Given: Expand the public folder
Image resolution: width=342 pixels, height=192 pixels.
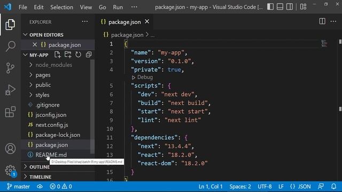Looking at the screenshot, I should pos(31,85).
